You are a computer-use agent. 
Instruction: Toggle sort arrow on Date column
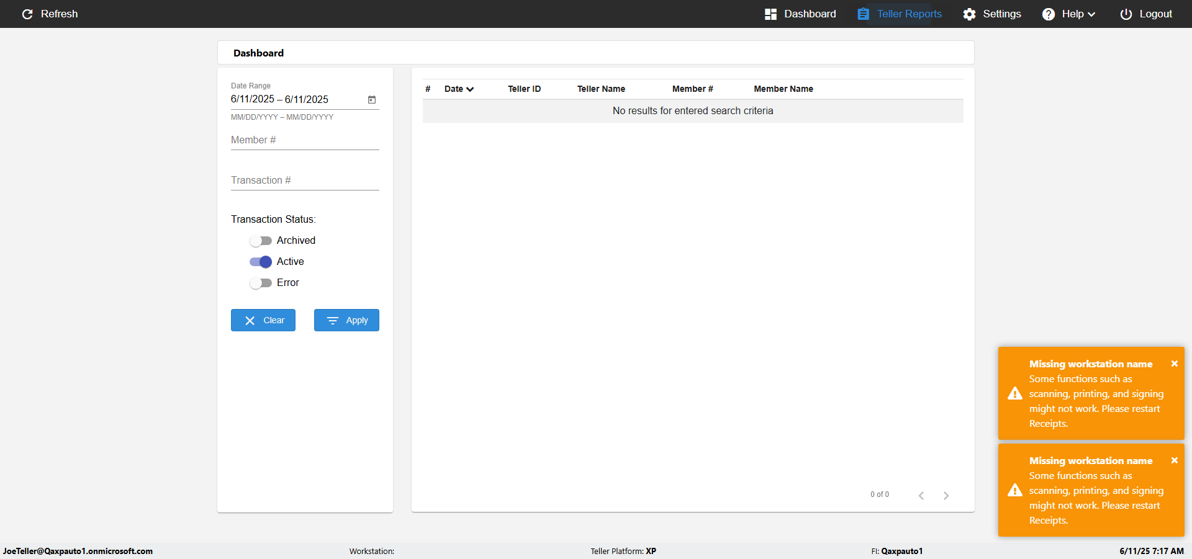click(x=470, y=89)
